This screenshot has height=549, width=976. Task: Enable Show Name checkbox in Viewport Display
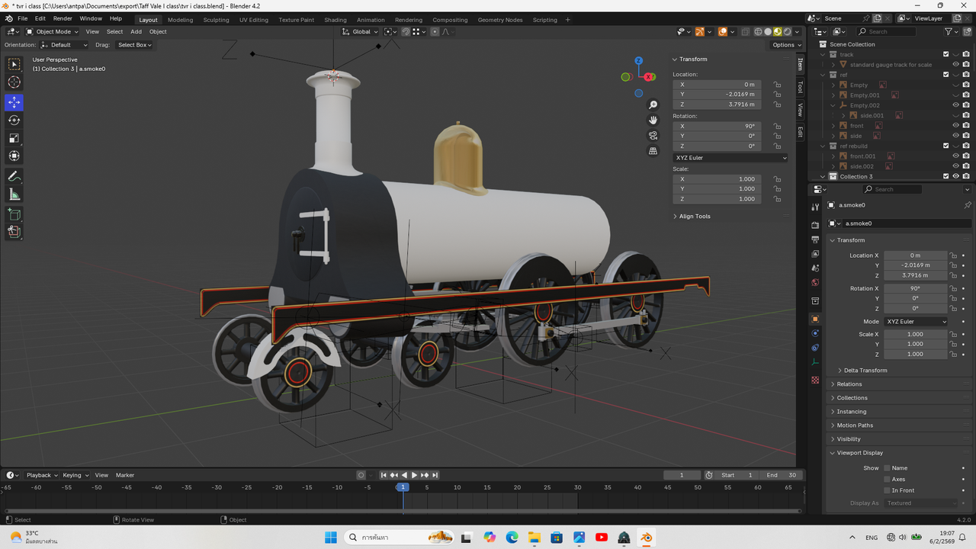(887, 468)
